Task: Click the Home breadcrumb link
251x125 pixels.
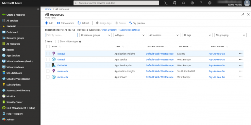Action: tap(48, 9)
